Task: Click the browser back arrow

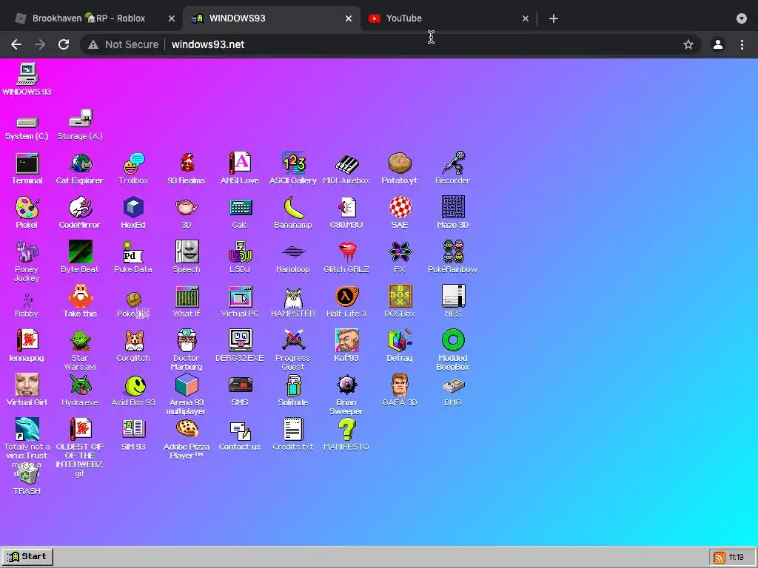Action: (x=16, y=44)
